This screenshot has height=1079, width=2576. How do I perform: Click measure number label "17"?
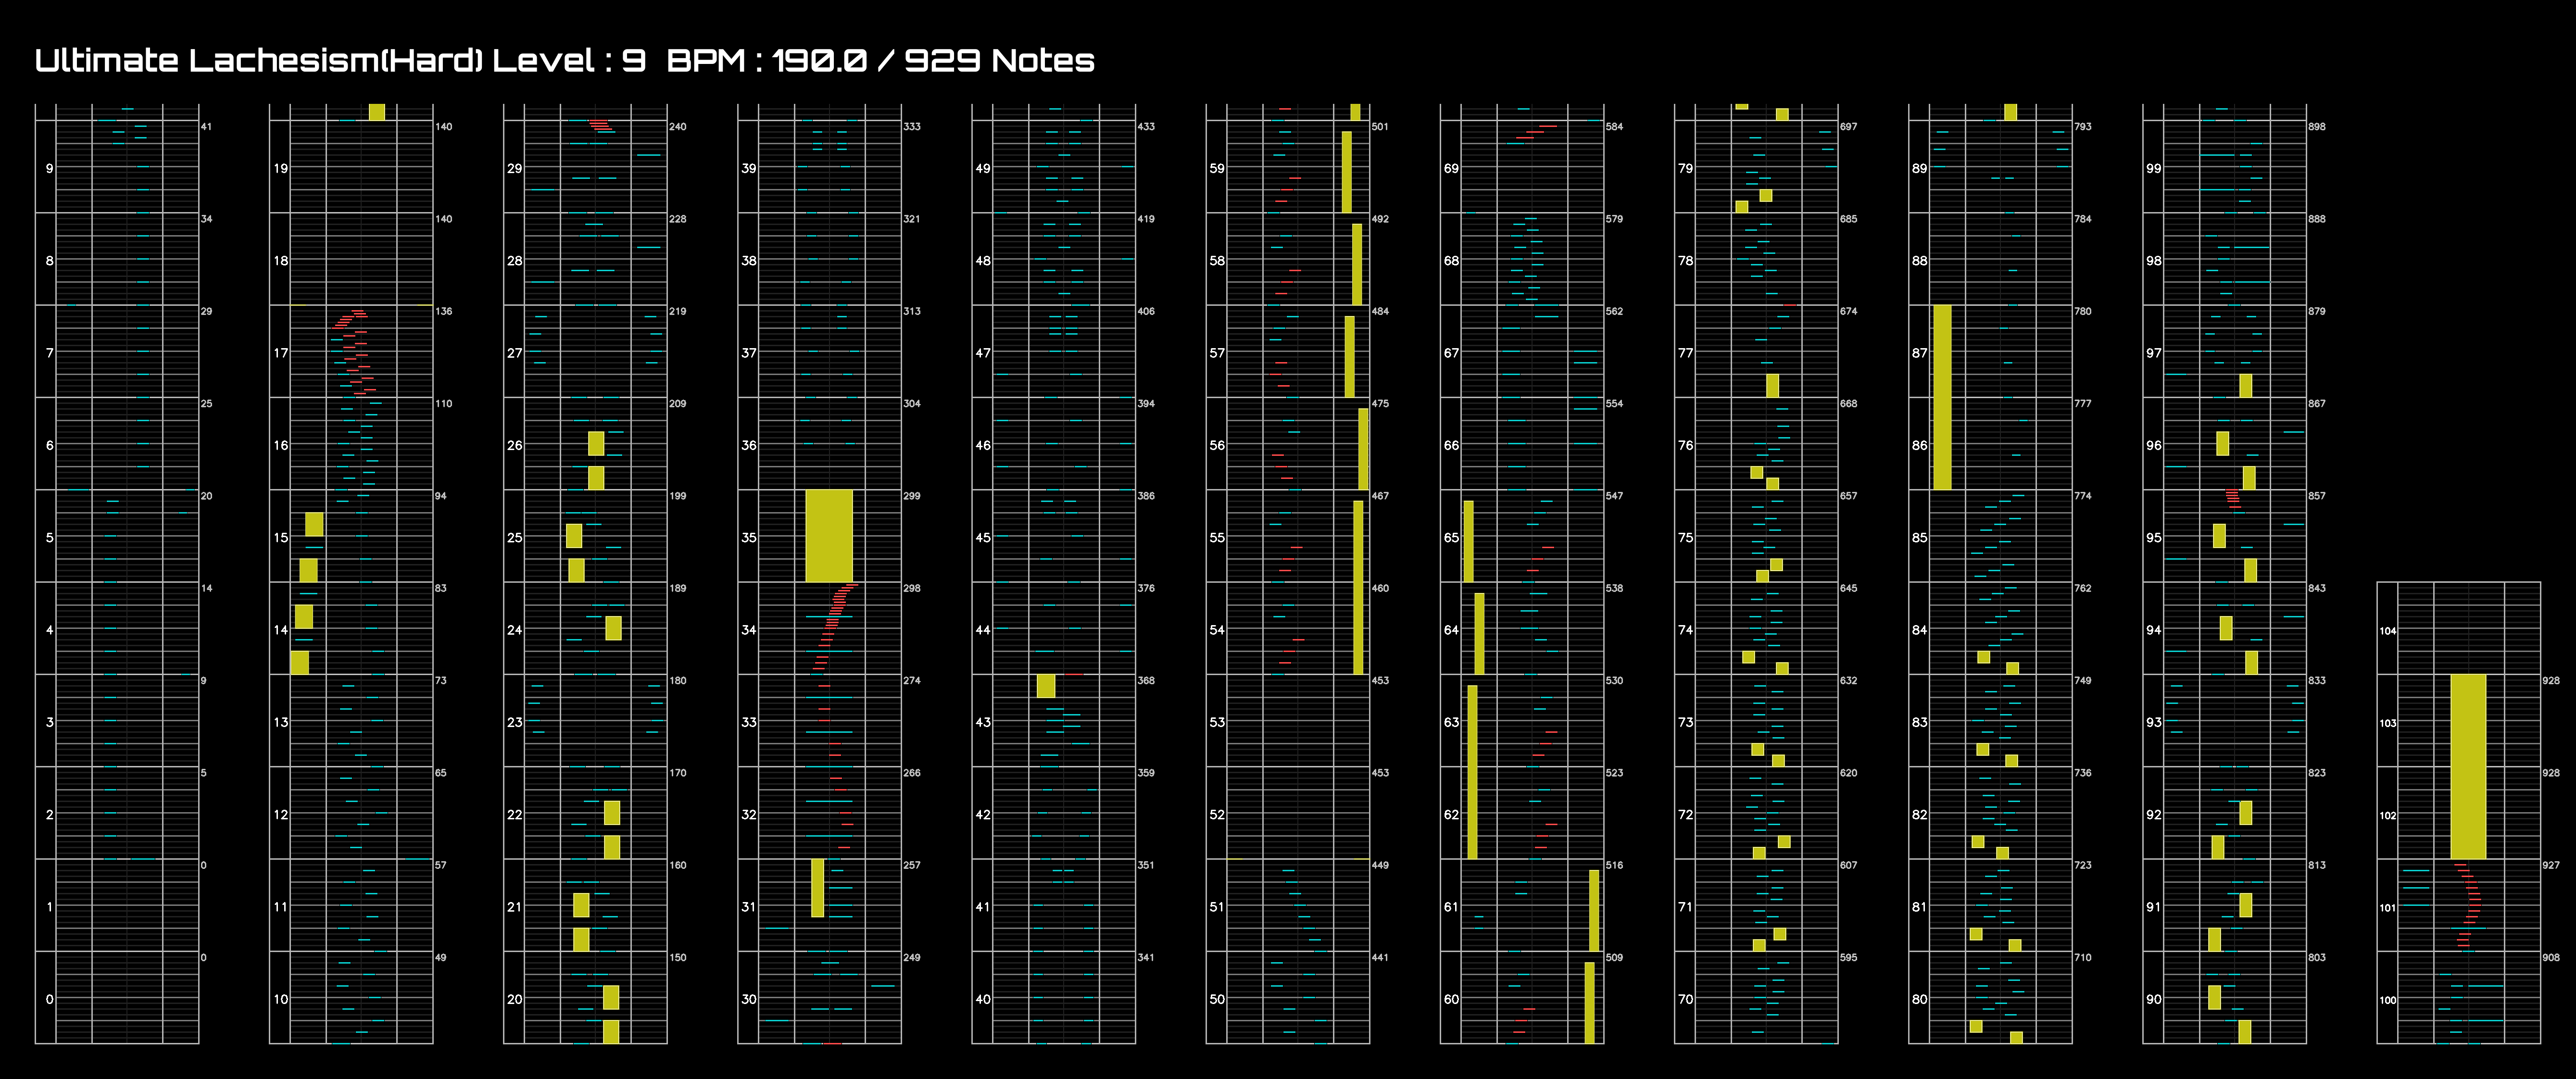(281, 353)
